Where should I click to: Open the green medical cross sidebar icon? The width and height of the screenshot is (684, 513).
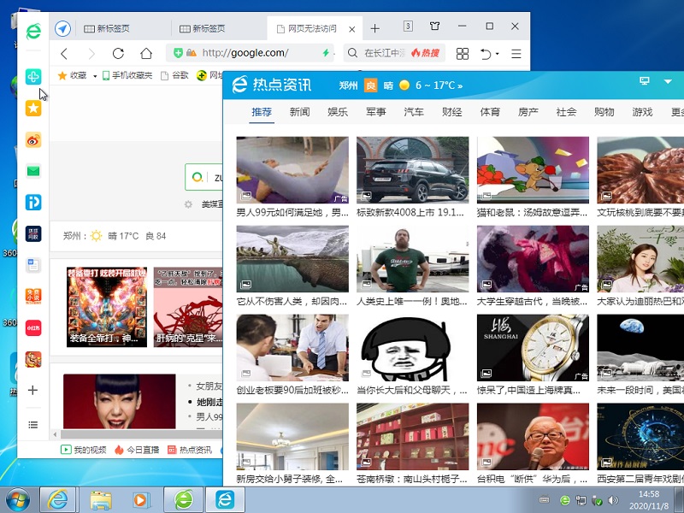tap(33, 77)
